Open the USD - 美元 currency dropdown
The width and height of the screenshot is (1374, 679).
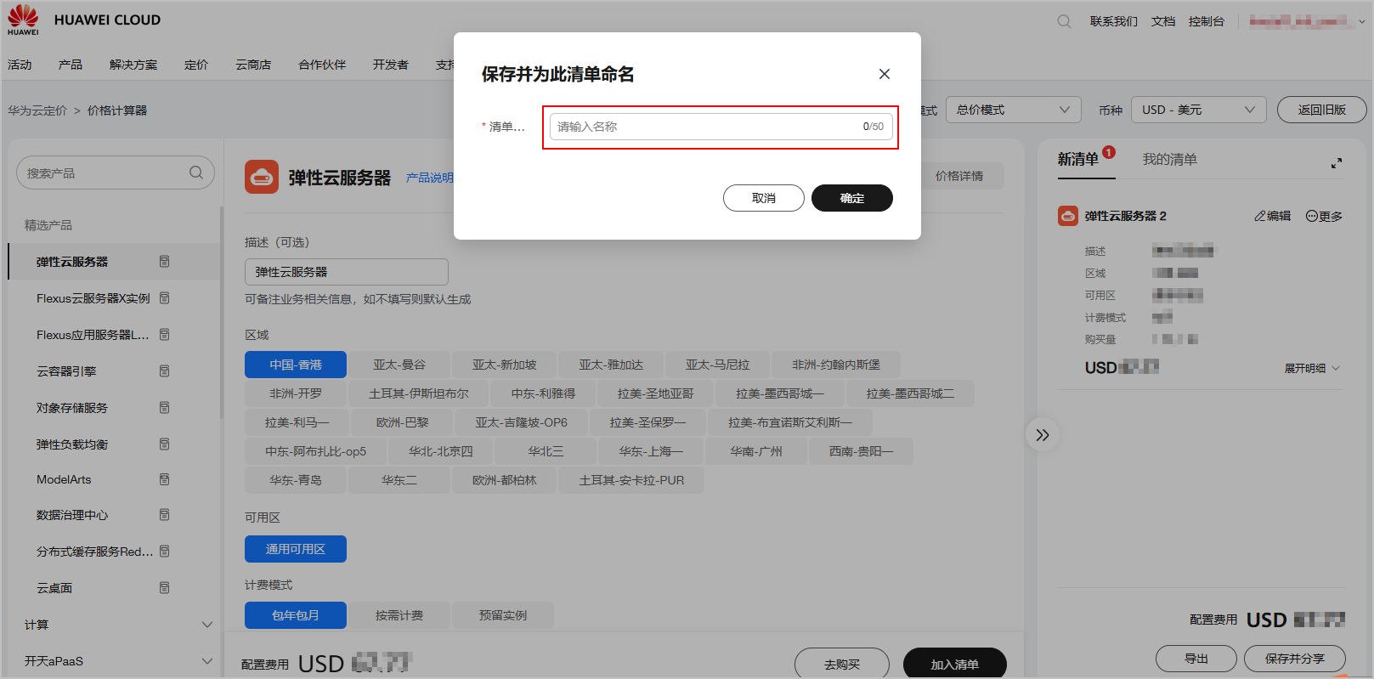[x=1198, y=110]
